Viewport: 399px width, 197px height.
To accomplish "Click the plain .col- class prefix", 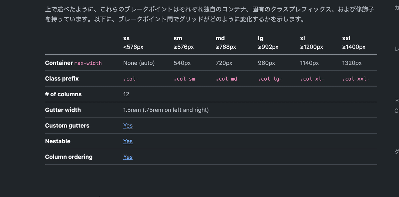I will (130, 79).
